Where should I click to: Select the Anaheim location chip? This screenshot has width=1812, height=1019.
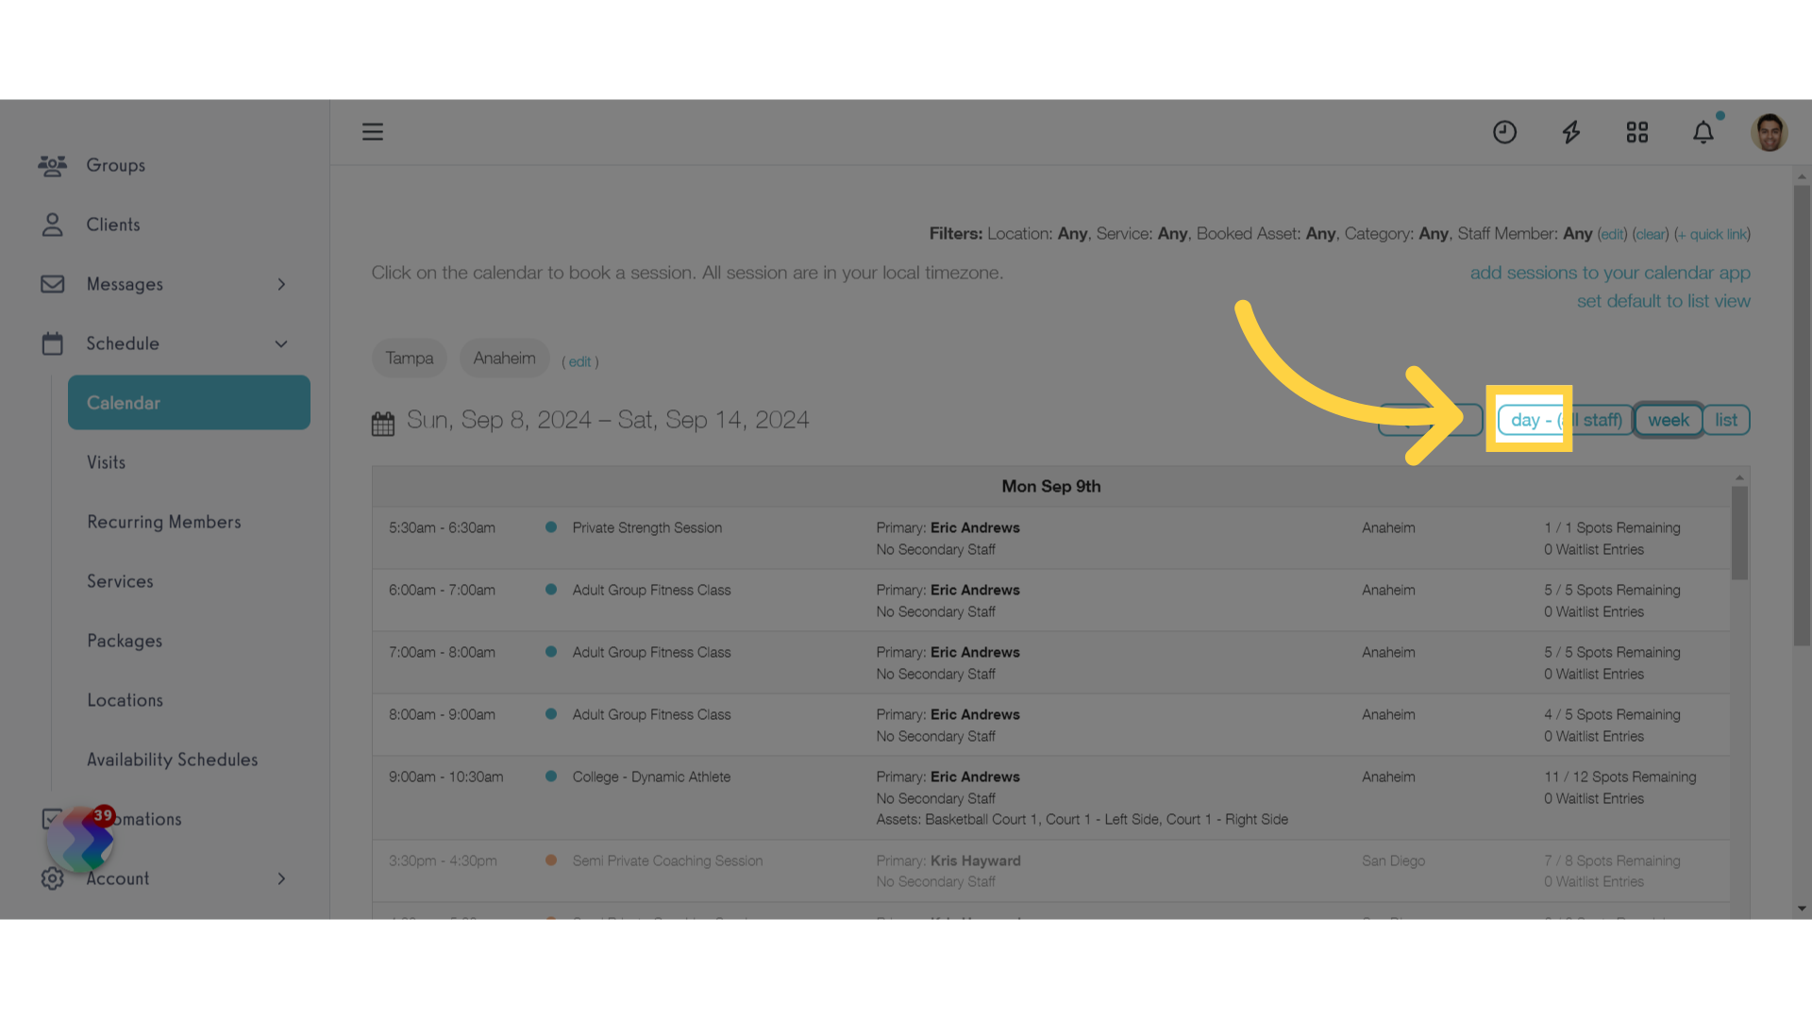505,359
